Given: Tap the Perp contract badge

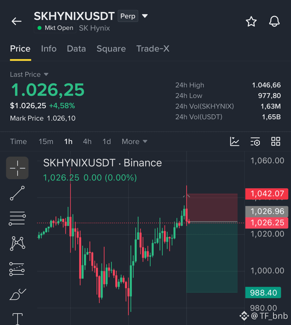Looking at the screenshot, I should (128, 16).
